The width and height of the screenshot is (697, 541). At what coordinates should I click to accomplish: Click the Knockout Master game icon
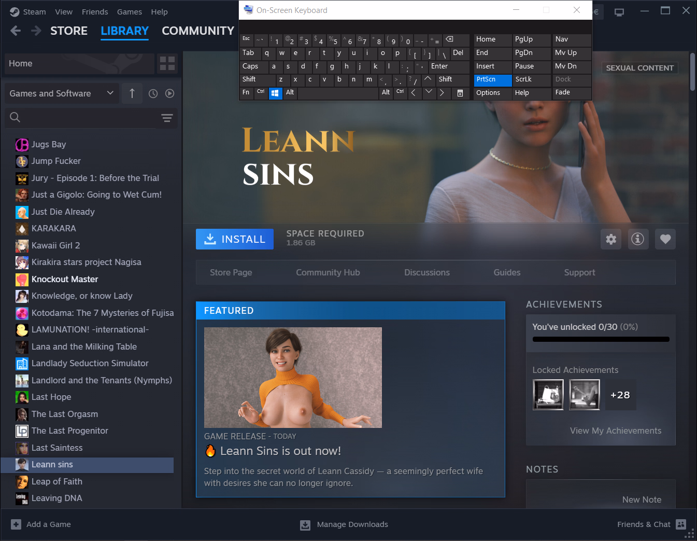(x=22, y=279)
